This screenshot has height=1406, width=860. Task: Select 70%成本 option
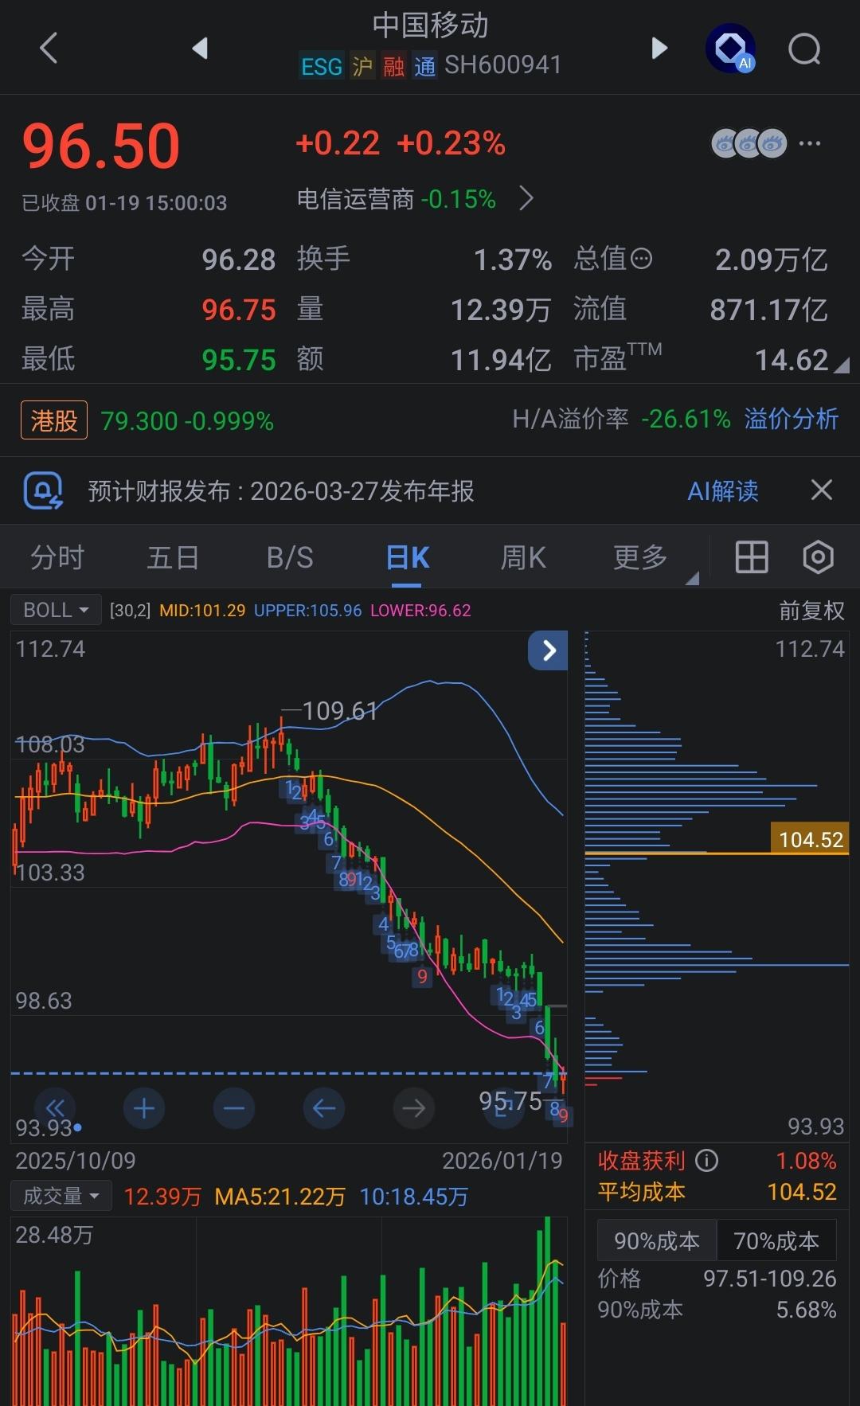point(776,1240)
